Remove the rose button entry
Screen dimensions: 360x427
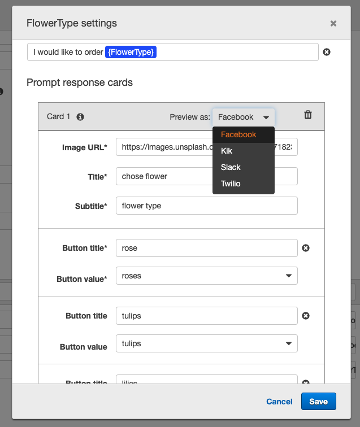tap(306, 248)
